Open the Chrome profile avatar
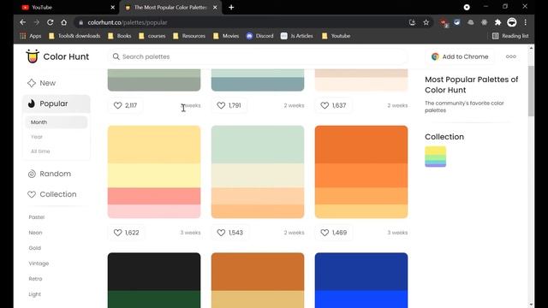Screen dimensions: 548x308 click(512, 22)
